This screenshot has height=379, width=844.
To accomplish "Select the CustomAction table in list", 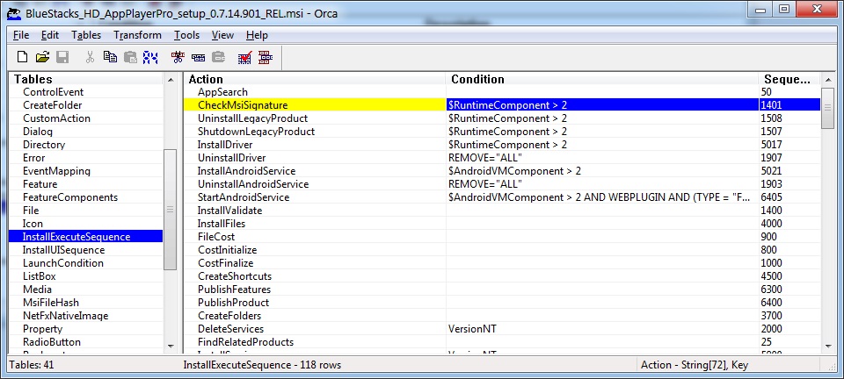I will pos(56,118).
